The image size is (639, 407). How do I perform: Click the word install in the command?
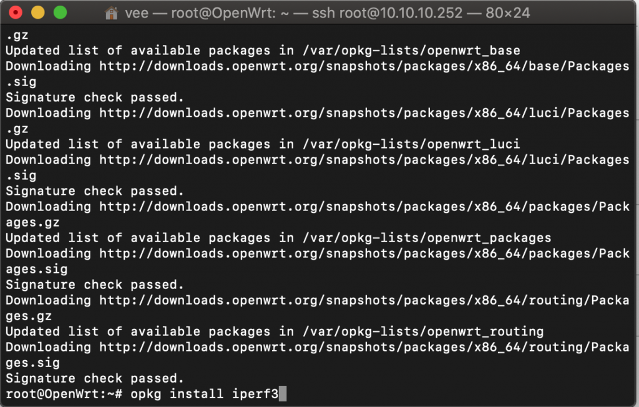[x=197, y=394]
